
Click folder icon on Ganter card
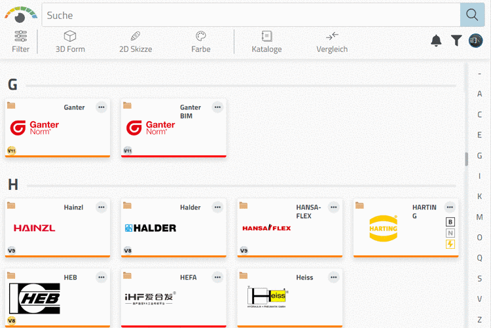pyautogui.click(x=11, y=105)
